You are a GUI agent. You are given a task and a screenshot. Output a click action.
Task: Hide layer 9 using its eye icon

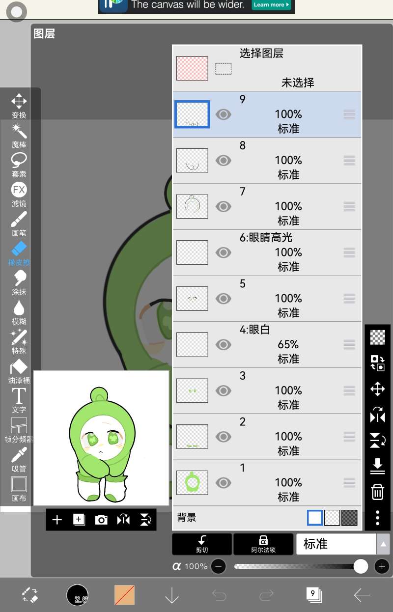coord(224,114)
